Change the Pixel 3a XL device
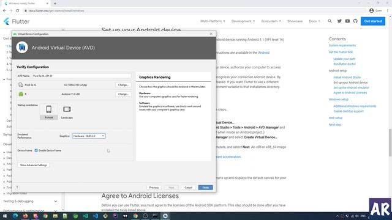The image size is (392, 220). coord(123,85)
